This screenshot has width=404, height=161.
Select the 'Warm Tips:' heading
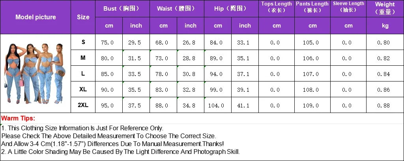(18, 118)
